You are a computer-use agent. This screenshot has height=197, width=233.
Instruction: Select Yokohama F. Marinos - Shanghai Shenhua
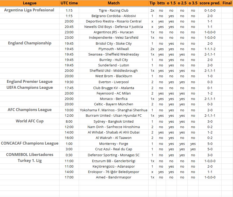(114, 110)
